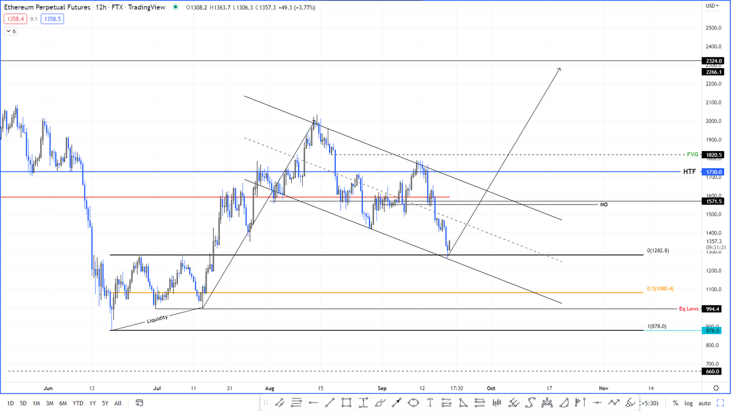Viewport: 731px width, 411px height.
Task: Click the 1(878.0) fib level label
Action: [657, 326]
